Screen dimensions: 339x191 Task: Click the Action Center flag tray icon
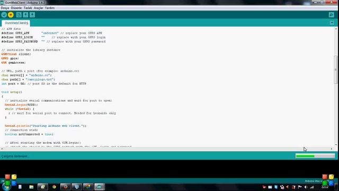point(300,187)
